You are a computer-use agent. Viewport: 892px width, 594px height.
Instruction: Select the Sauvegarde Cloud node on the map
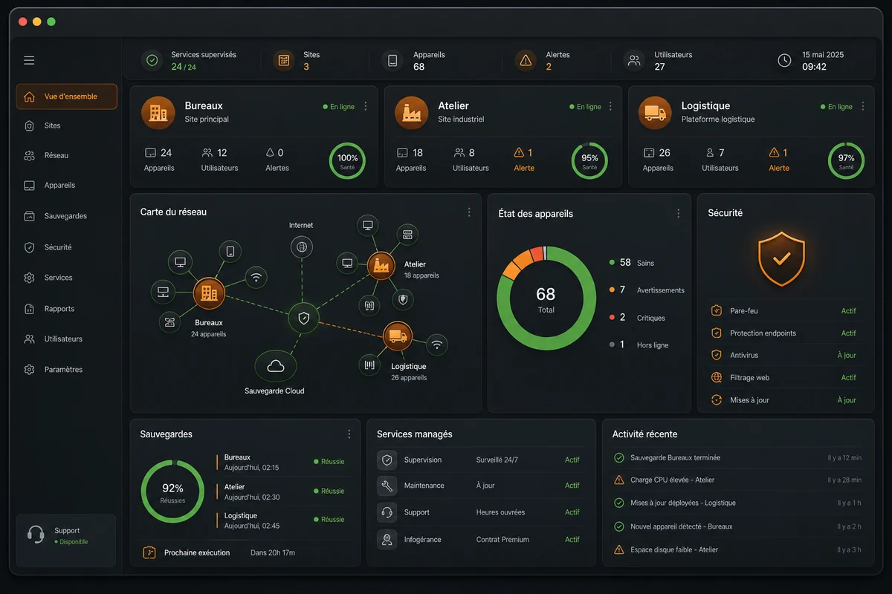[x=276, y=365]
